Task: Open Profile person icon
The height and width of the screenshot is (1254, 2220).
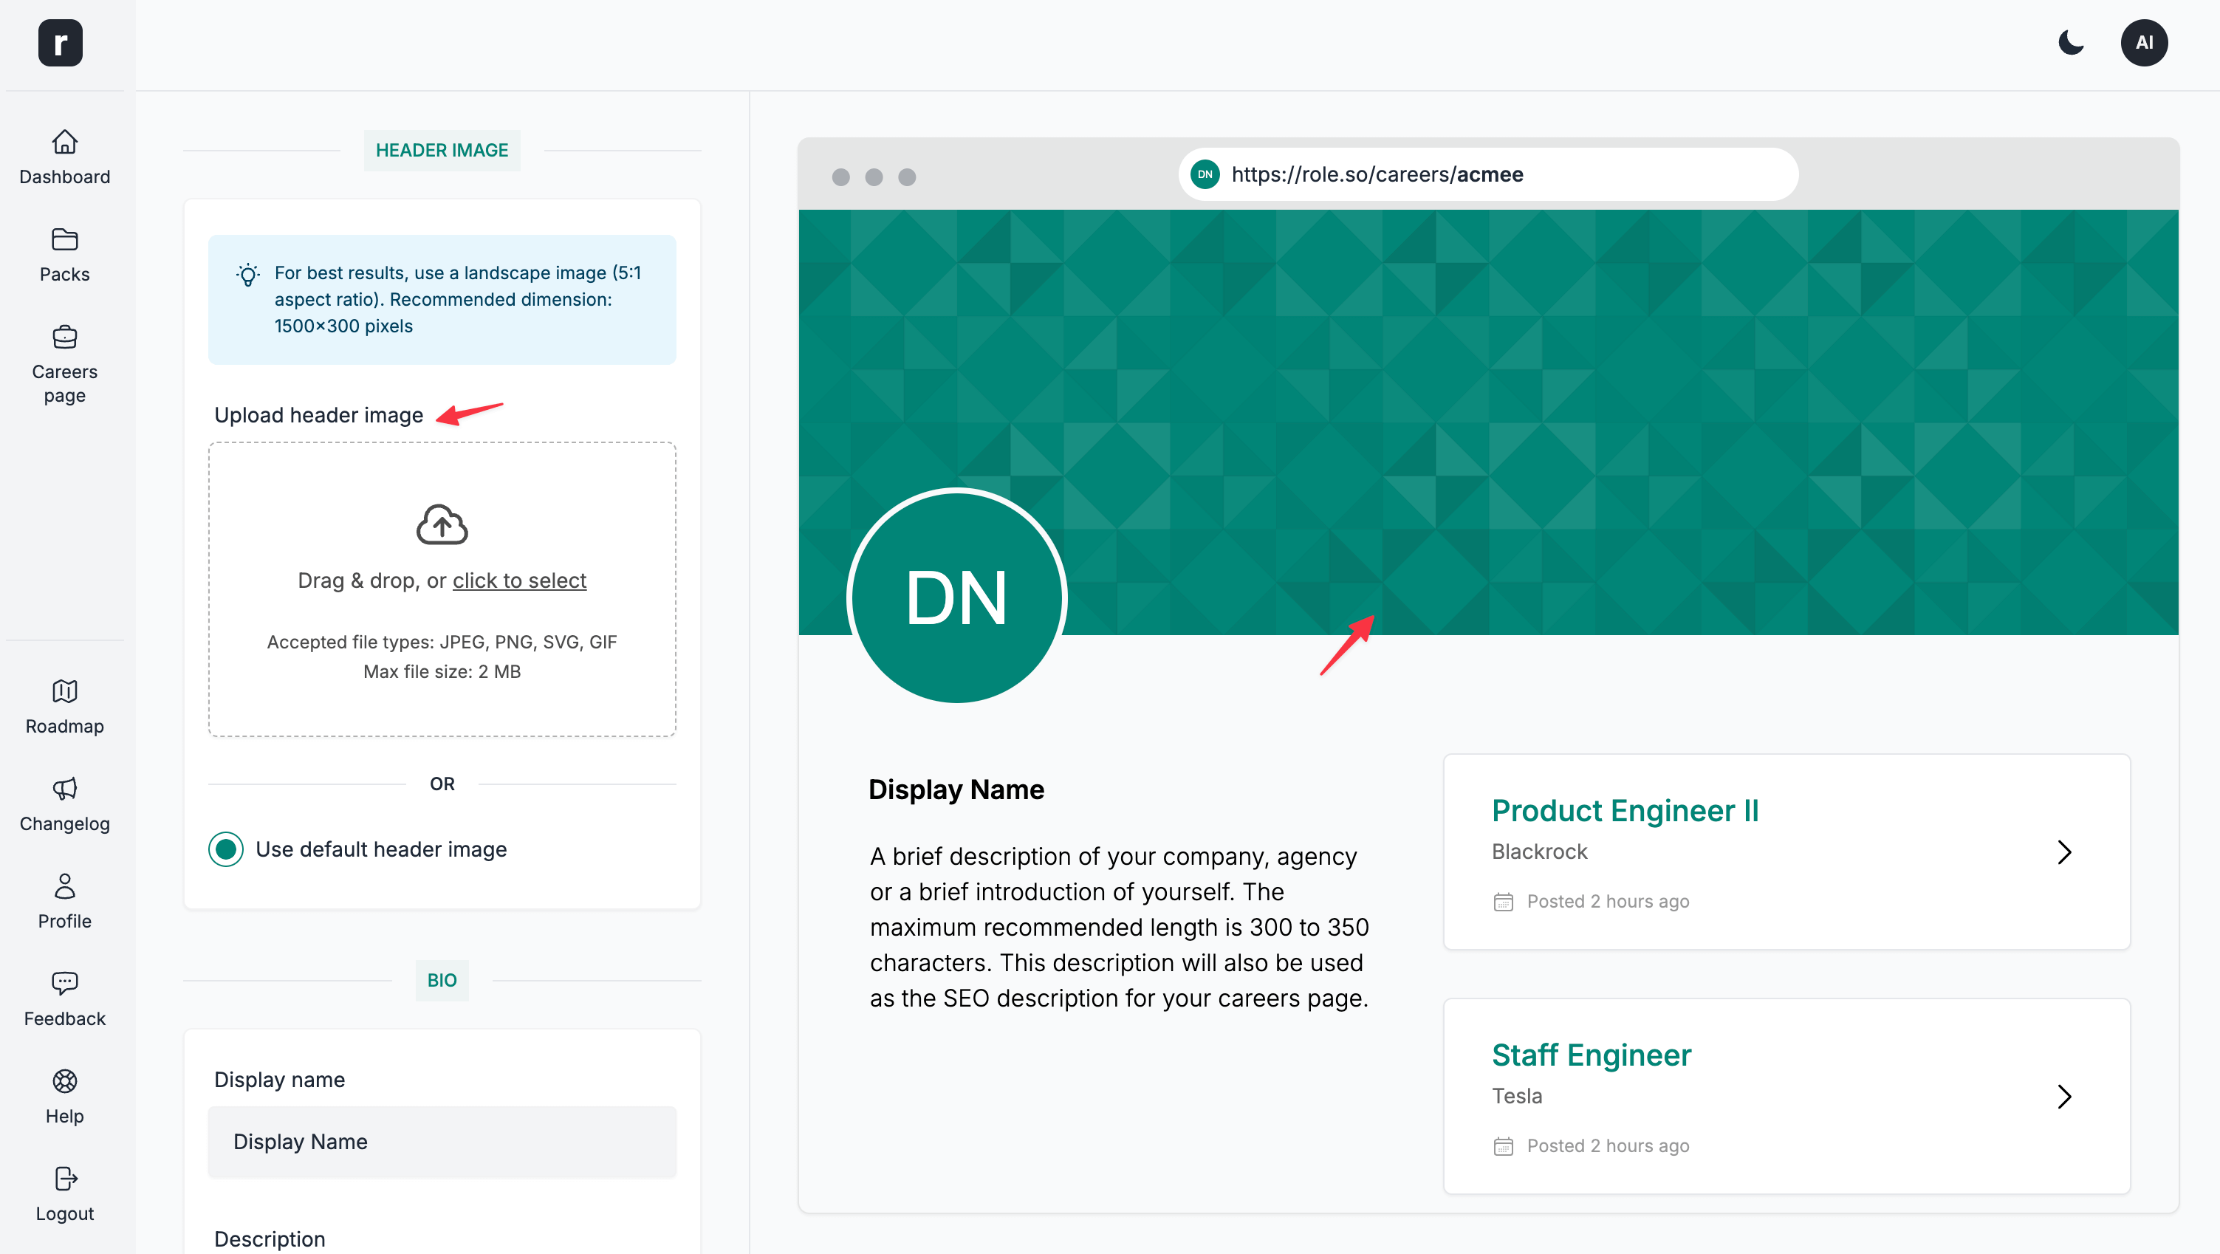Action: point(65,886)
